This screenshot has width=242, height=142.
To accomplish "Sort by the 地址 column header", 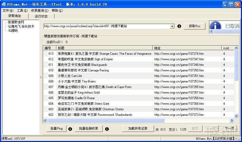I will [x=187, y=48].
